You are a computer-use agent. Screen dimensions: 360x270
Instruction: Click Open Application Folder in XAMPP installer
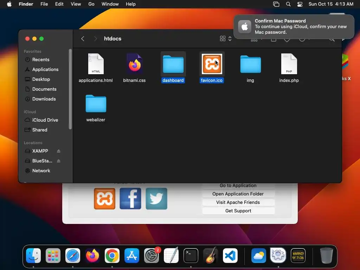[x=238, y=194]
